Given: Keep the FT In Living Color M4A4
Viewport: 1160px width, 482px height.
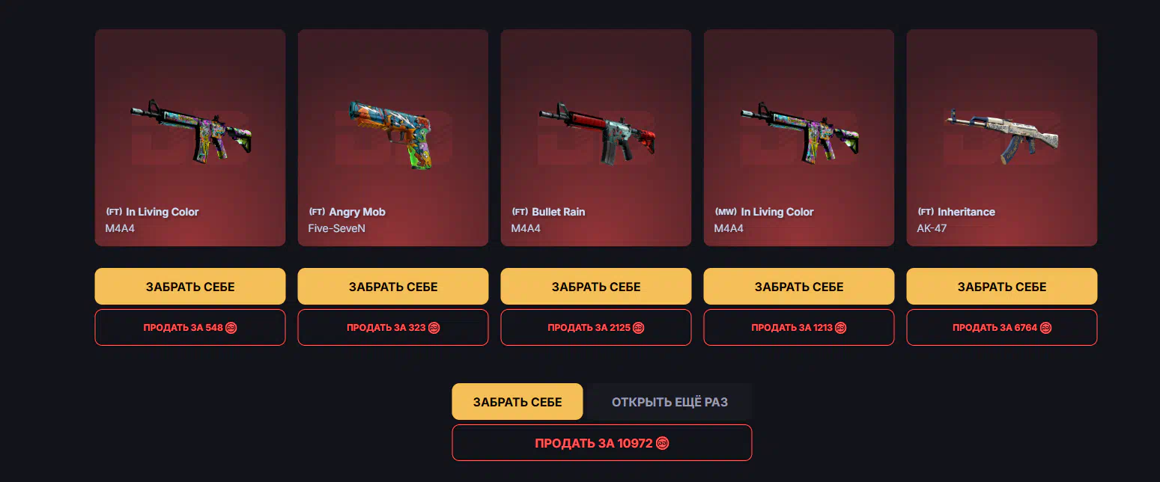Looking at the screenshot, I should pyautogui.click(x=190, y=286).
